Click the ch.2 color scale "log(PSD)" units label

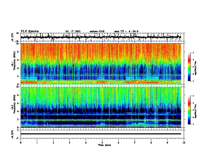(195, 111)
